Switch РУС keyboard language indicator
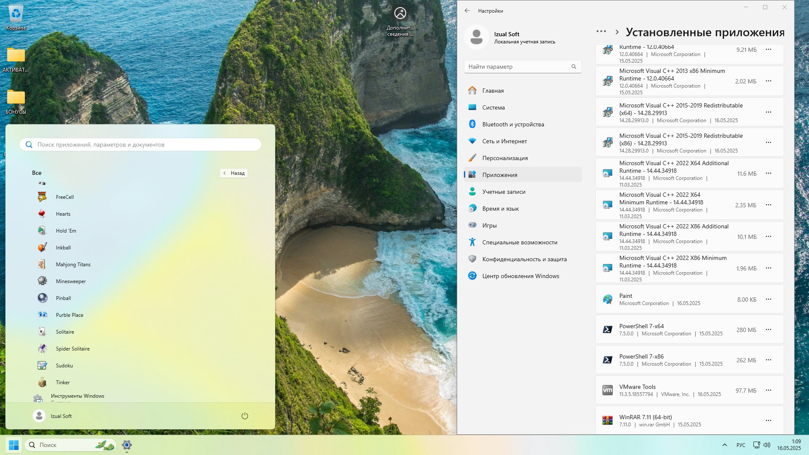This screenshot has height=455, width=809. [x=741, y=445]
